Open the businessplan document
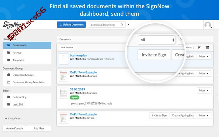This screenshot has height=137, width=219. pyautogui.click(x=78, y=55)
